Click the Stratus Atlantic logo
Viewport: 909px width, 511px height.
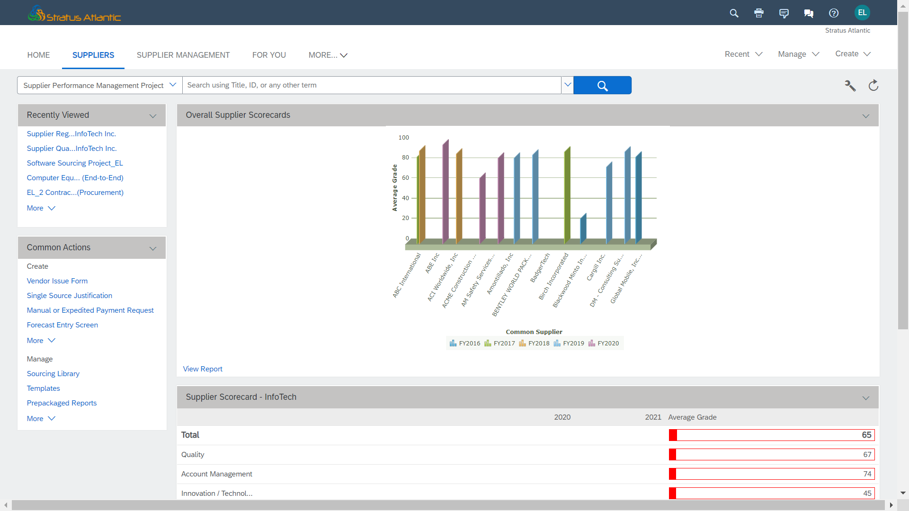[x=74, y=13]
